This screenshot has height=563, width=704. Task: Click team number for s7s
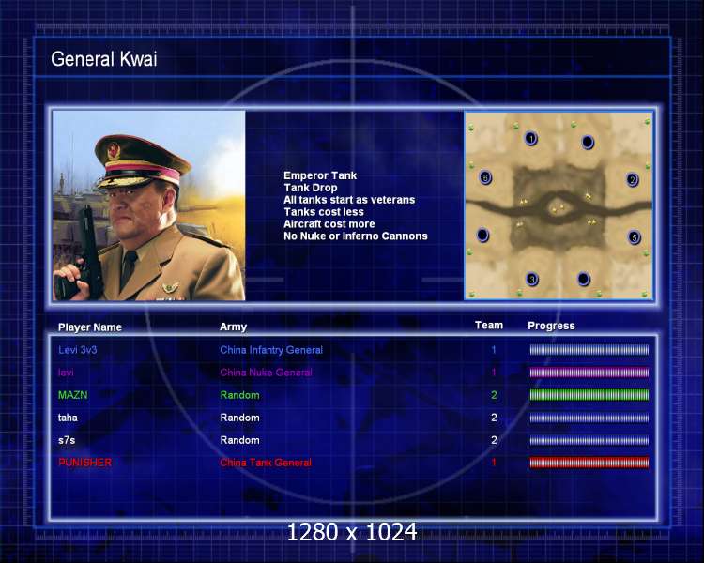[494, 440]
